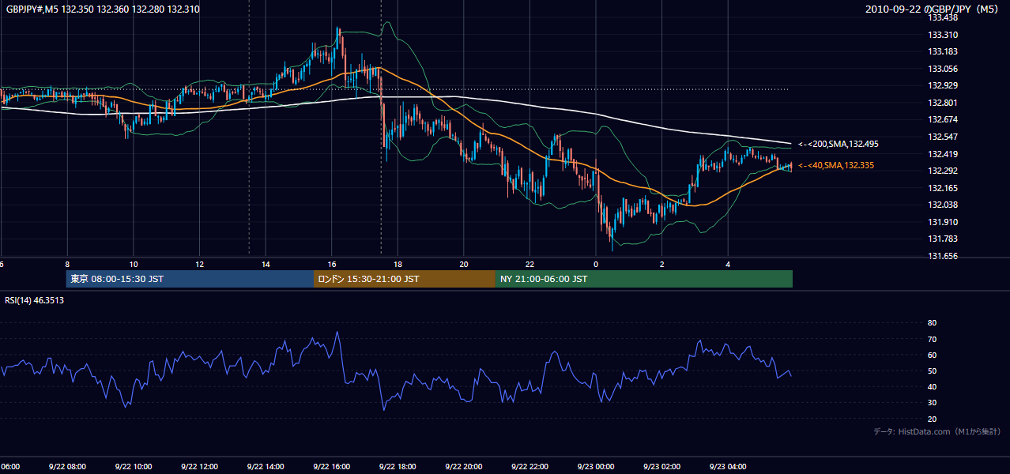Click hour label 16 under the price chart
This screenshot has width=1010, height=474.
(332, 265)
